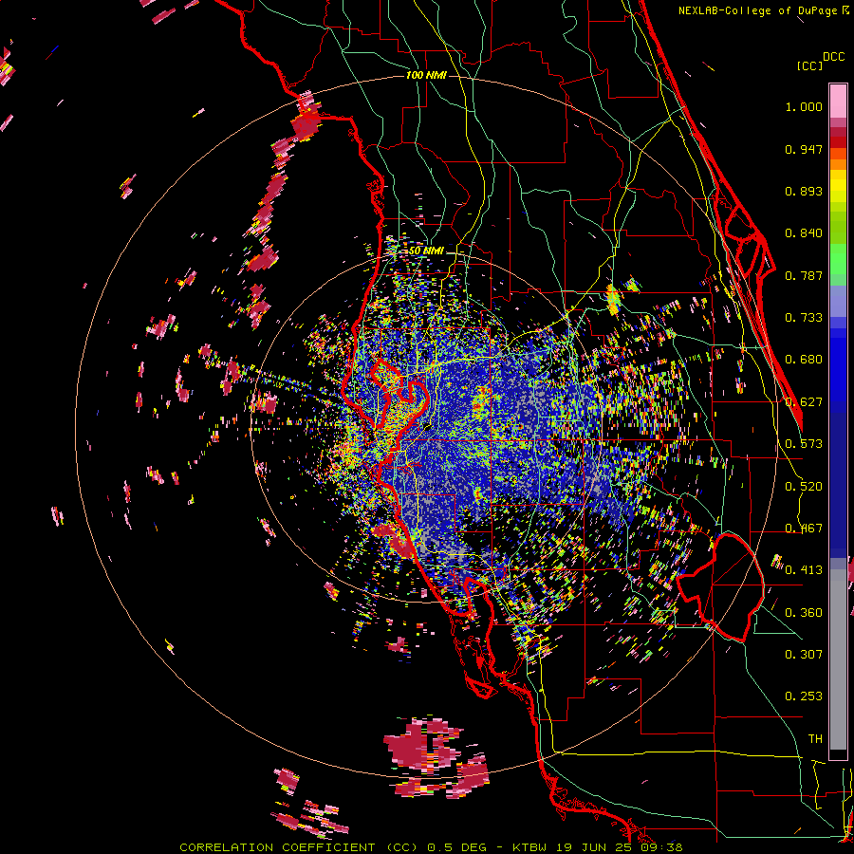The width and height of the screenshot is (854, 854).
Task: Select the 0.307 legend value
Action: point(804,655)
